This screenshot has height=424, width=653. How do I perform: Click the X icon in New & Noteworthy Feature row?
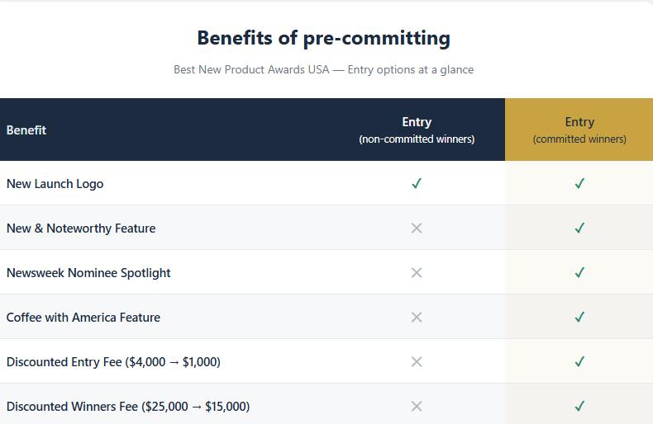pyautogui.click(x=417, y=228)
